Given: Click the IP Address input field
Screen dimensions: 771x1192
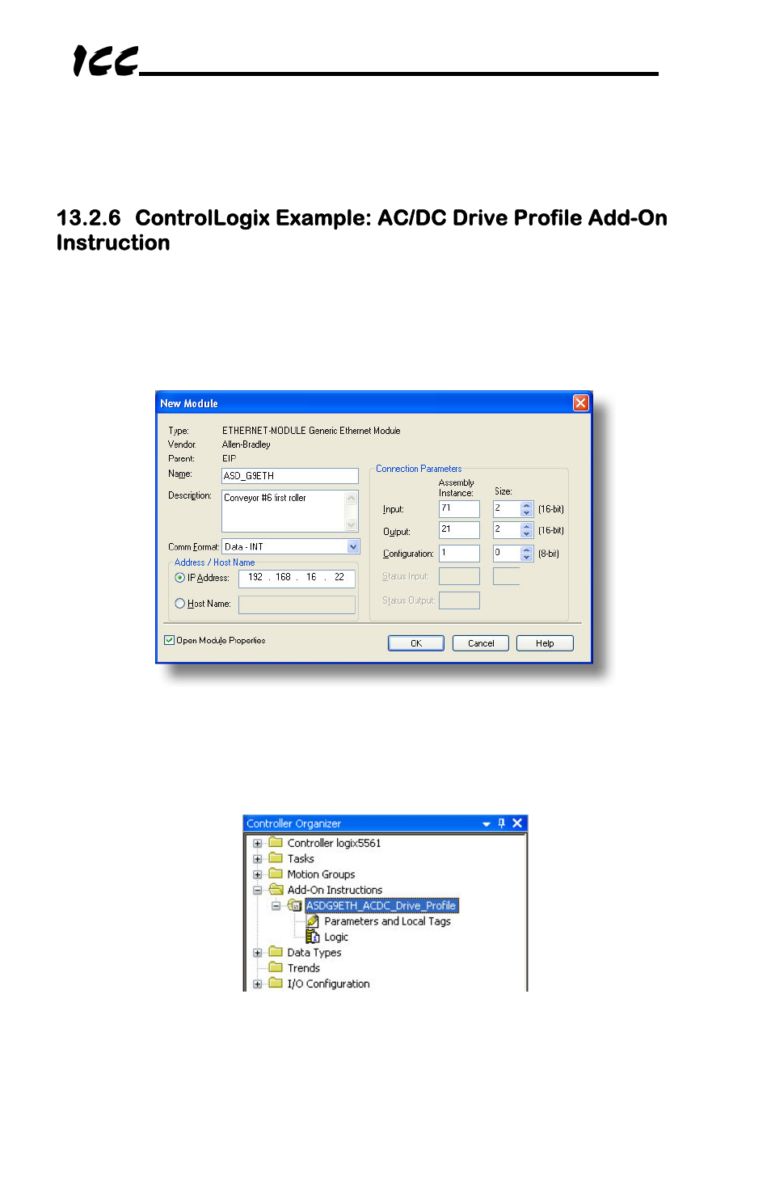Looking at the screenshot, I should click(x=297, y=578).
